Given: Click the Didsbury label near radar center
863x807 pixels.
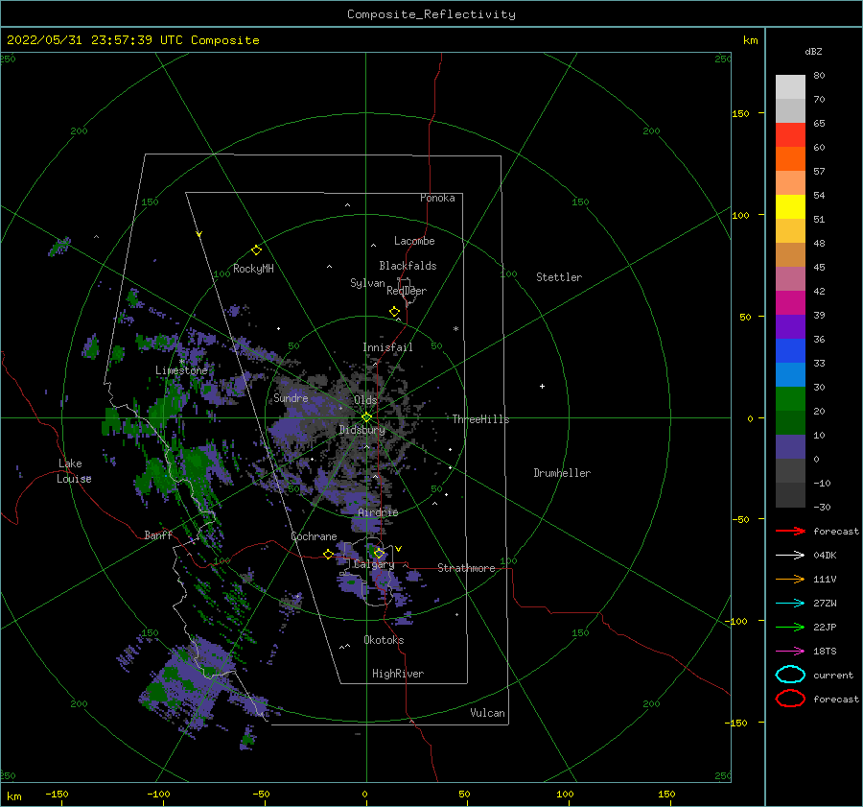Looking at the screenshot, I should (362, 430).
